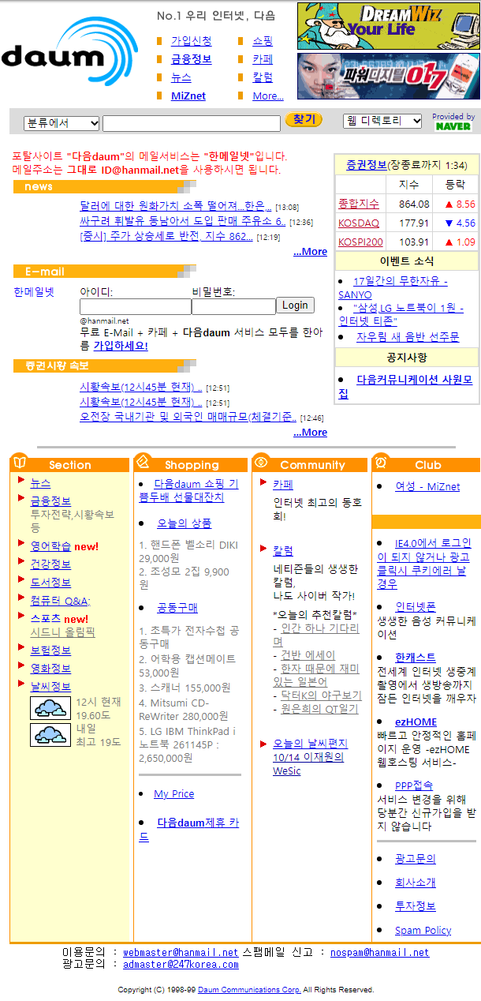481x1001 pixels.
Task: Open the KOSDAQ link
Action: [x=359, y=223]
